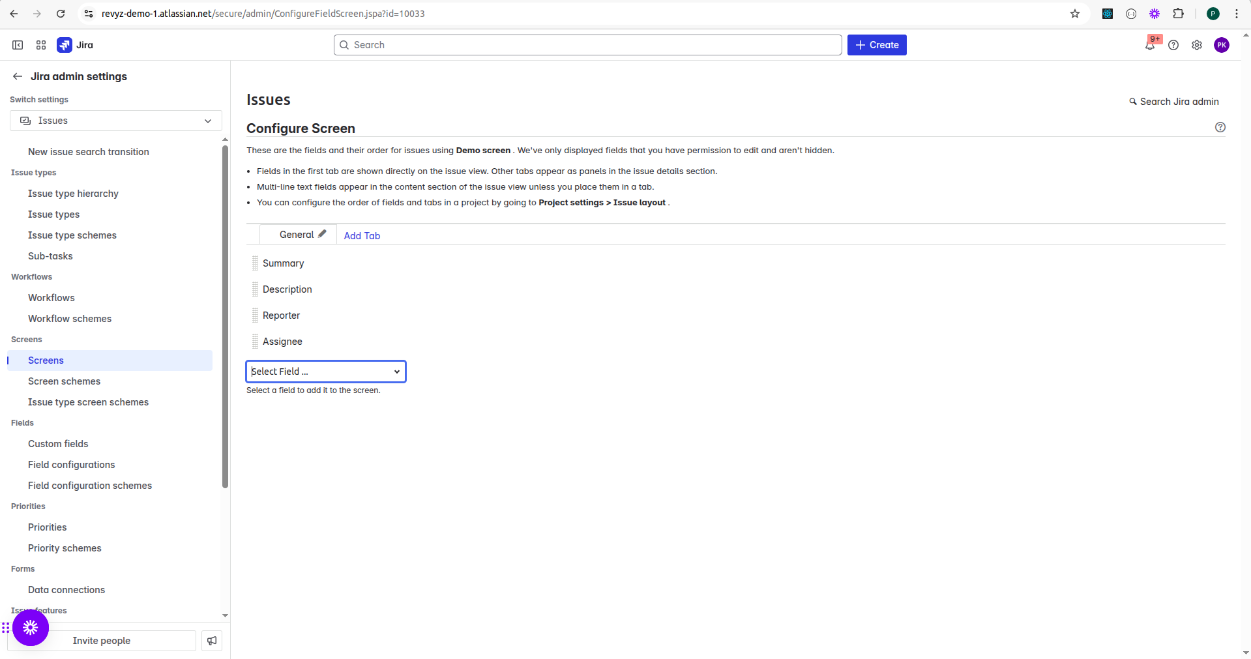This screenshot has width=1251, height=659.
Task: Go to Screen schemes in sidebar
Action: pyautogui.click(x=64, y=381)
